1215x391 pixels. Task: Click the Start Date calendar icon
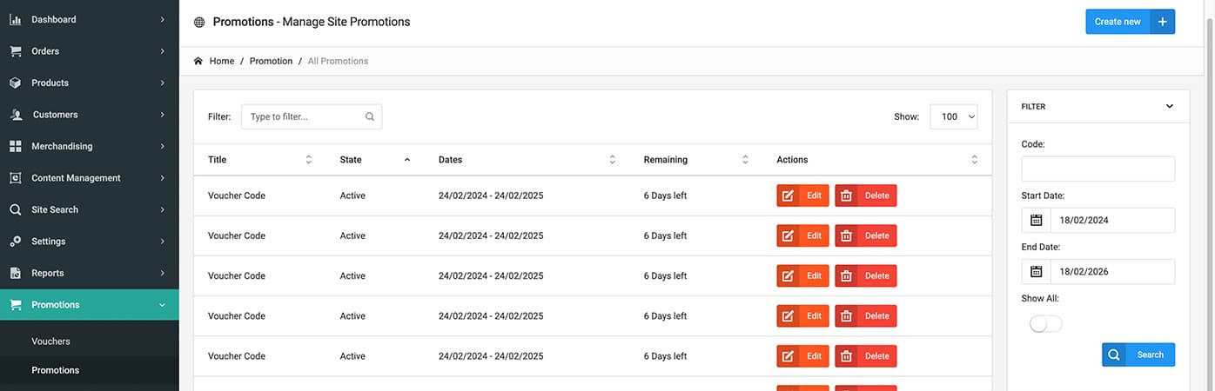click(1036, 221)
